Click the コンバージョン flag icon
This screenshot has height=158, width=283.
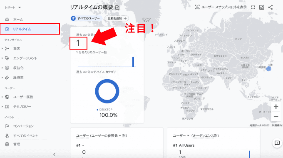[7, 126]
